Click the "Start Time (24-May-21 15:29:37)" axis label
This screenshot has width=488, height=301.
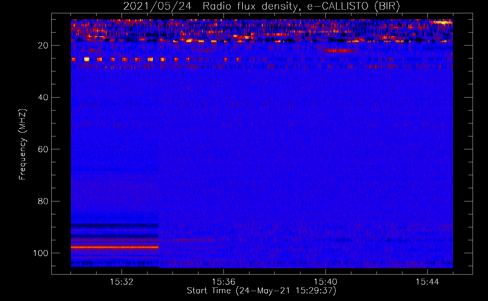click(261, 291)
